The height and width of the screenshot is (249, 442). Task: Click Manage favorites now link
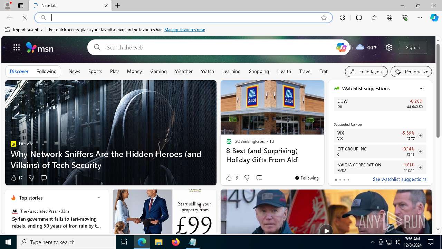point(184,30)
